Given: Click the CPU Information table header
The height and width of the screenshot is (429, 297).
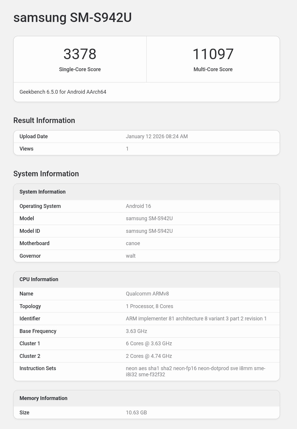Looking at the screenshot, I should point(39,279).
